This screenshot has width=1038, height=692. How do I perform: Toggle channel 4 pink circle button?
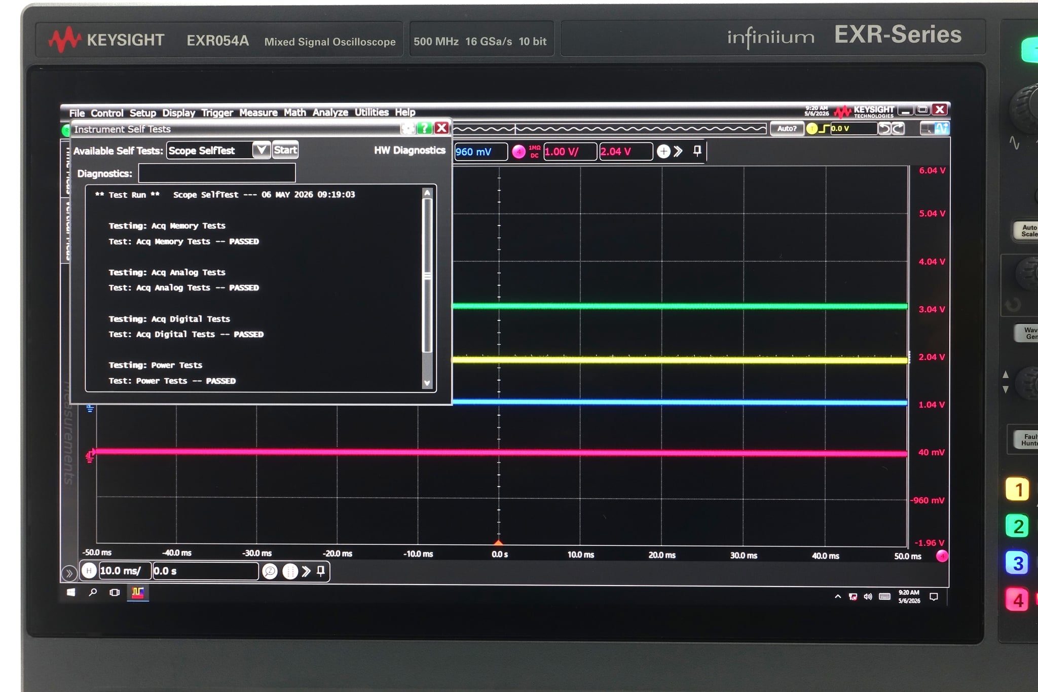(x=518, y=152)
